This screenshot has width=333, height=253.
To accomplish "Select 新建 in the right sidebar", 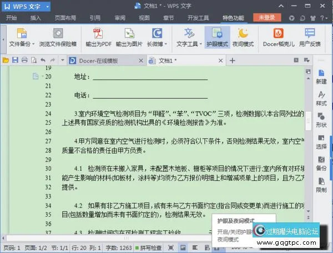I will [x=321, y=76].
